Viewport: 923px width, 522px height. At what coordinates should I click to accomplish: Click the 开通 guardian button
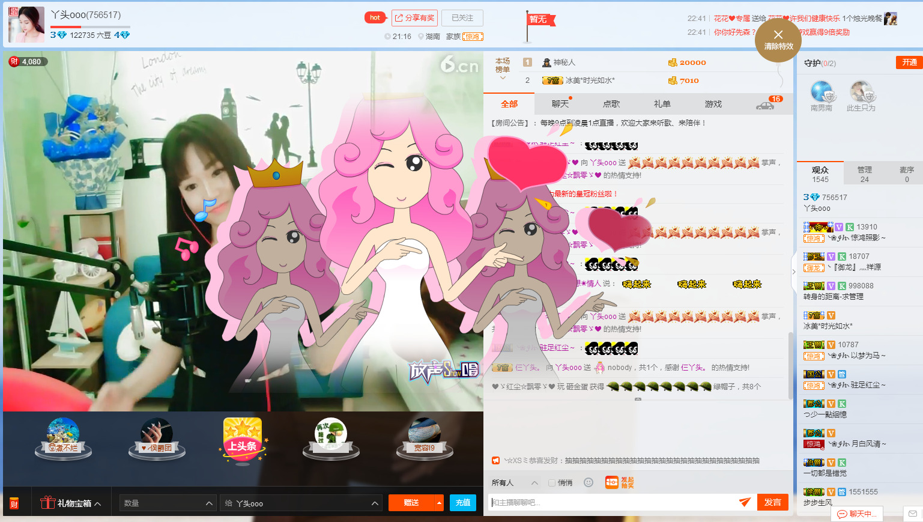[x=909, y=62]
